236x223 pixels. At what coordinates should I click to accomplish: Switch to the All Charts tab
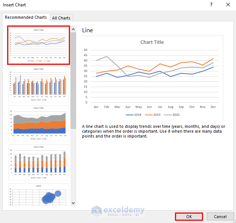pyautogui.click(x=61, y=18)
